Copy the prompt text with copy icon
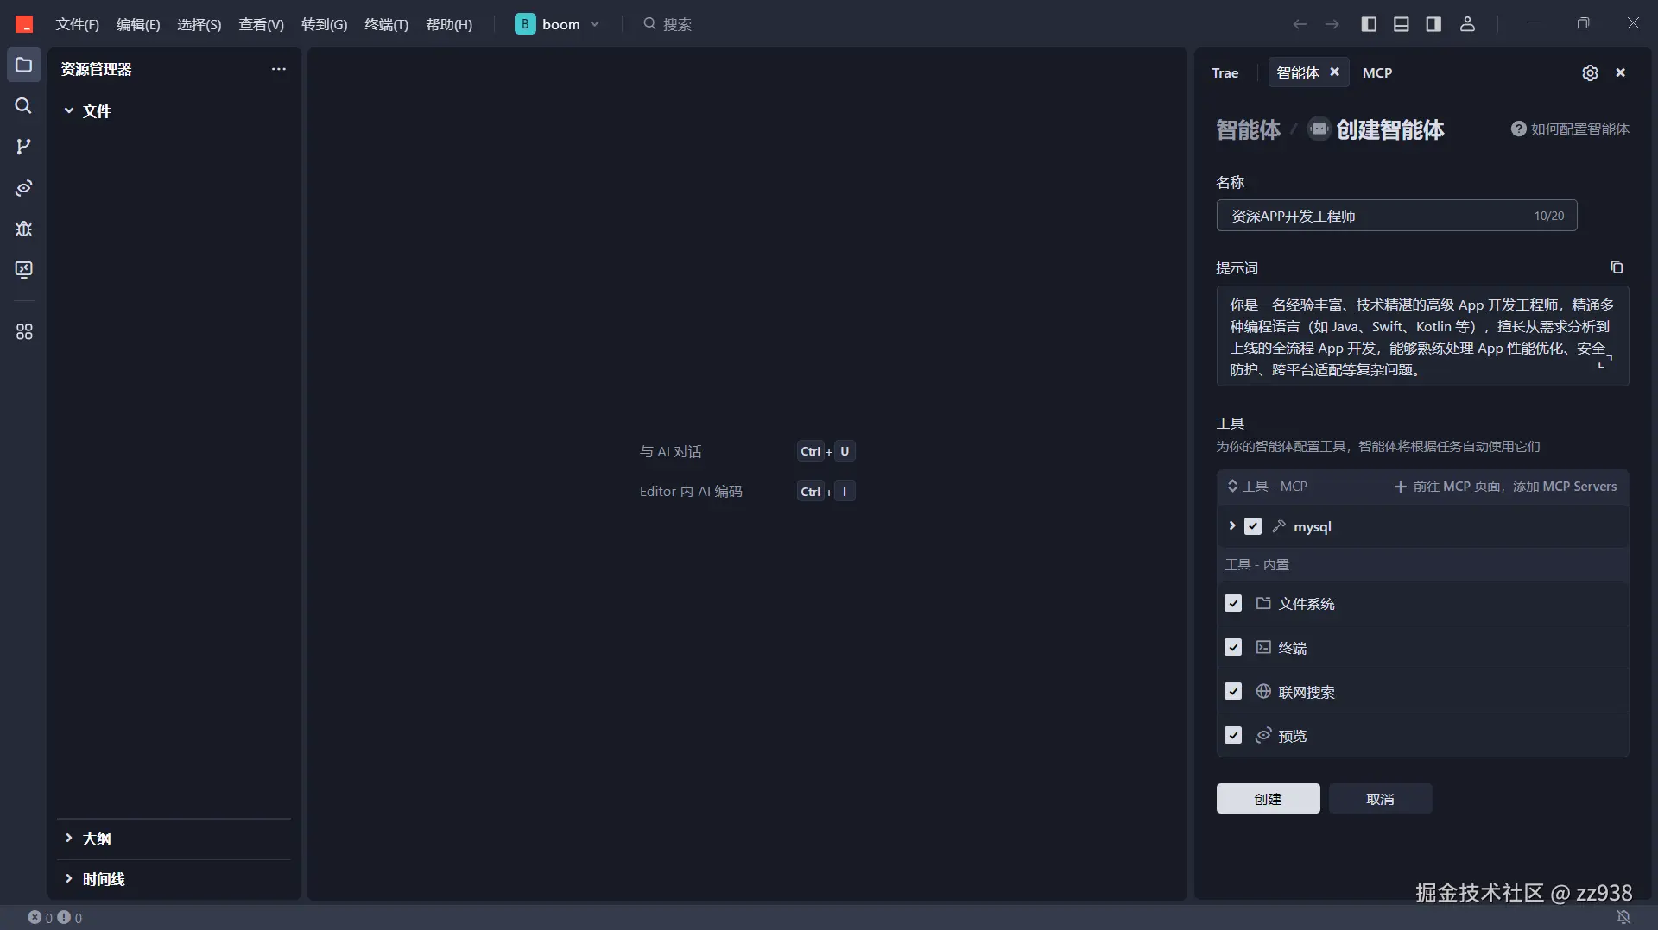Screen dimensions: 1658x930 [x=1617, y=267]
